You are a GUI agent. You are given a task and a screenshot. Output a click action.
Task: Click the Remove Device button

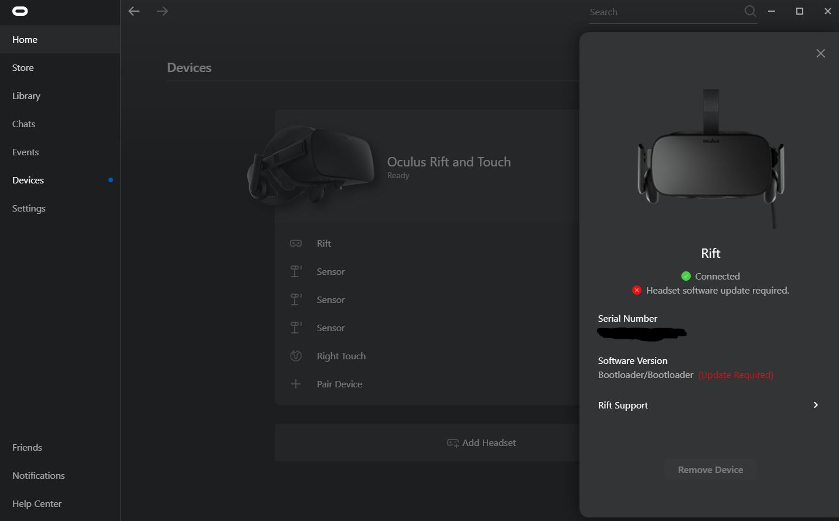click(x=710, y=469)
